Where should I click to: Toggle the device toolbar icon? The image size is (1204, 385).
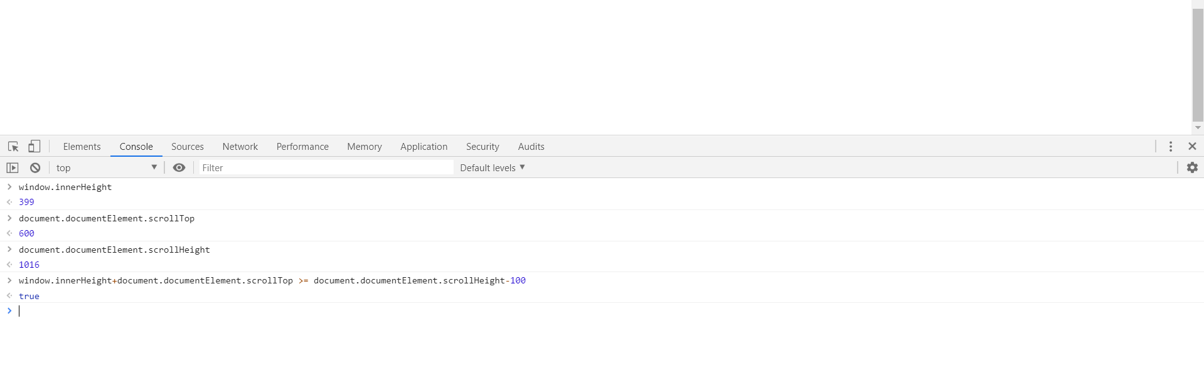[35, 147]
